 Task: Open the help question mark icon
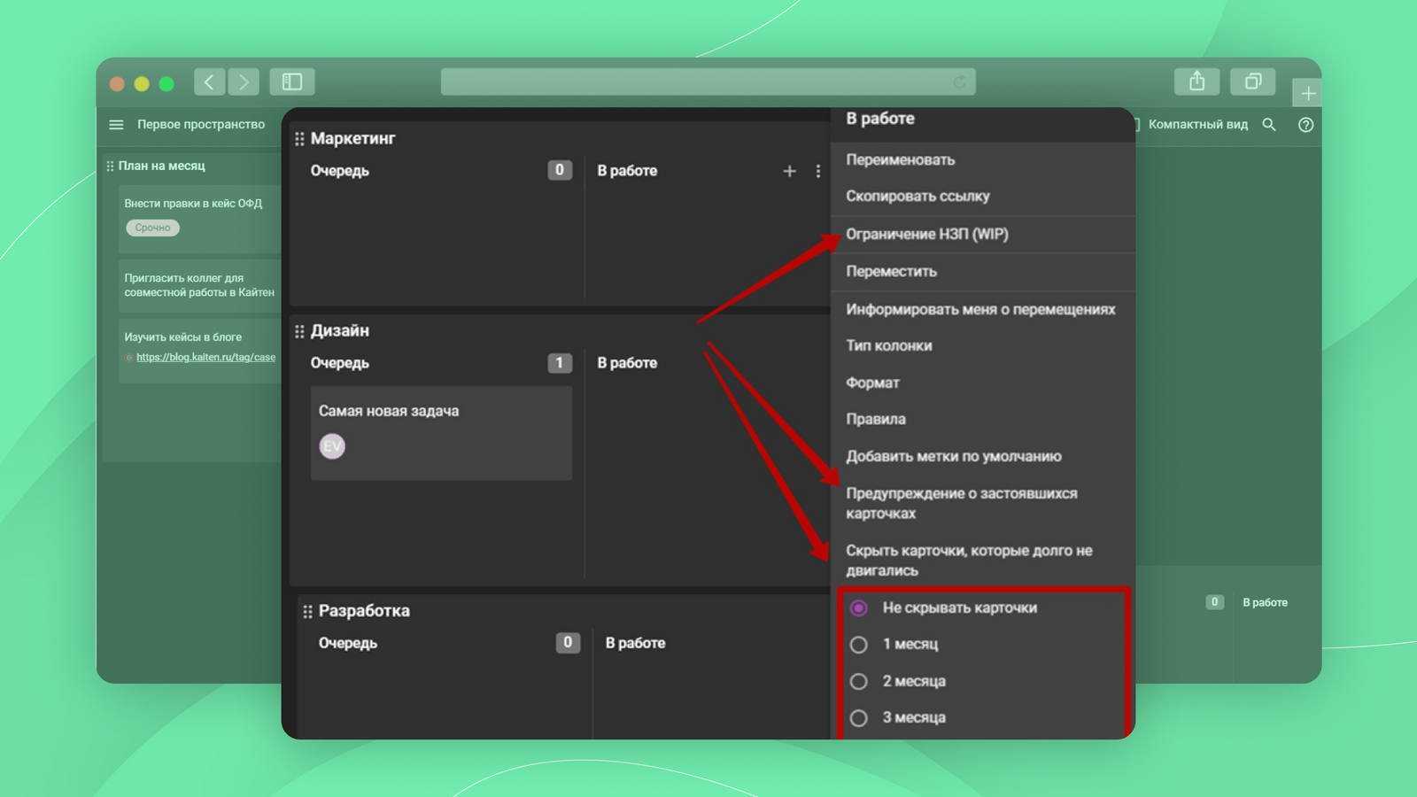click(1305, 125)
